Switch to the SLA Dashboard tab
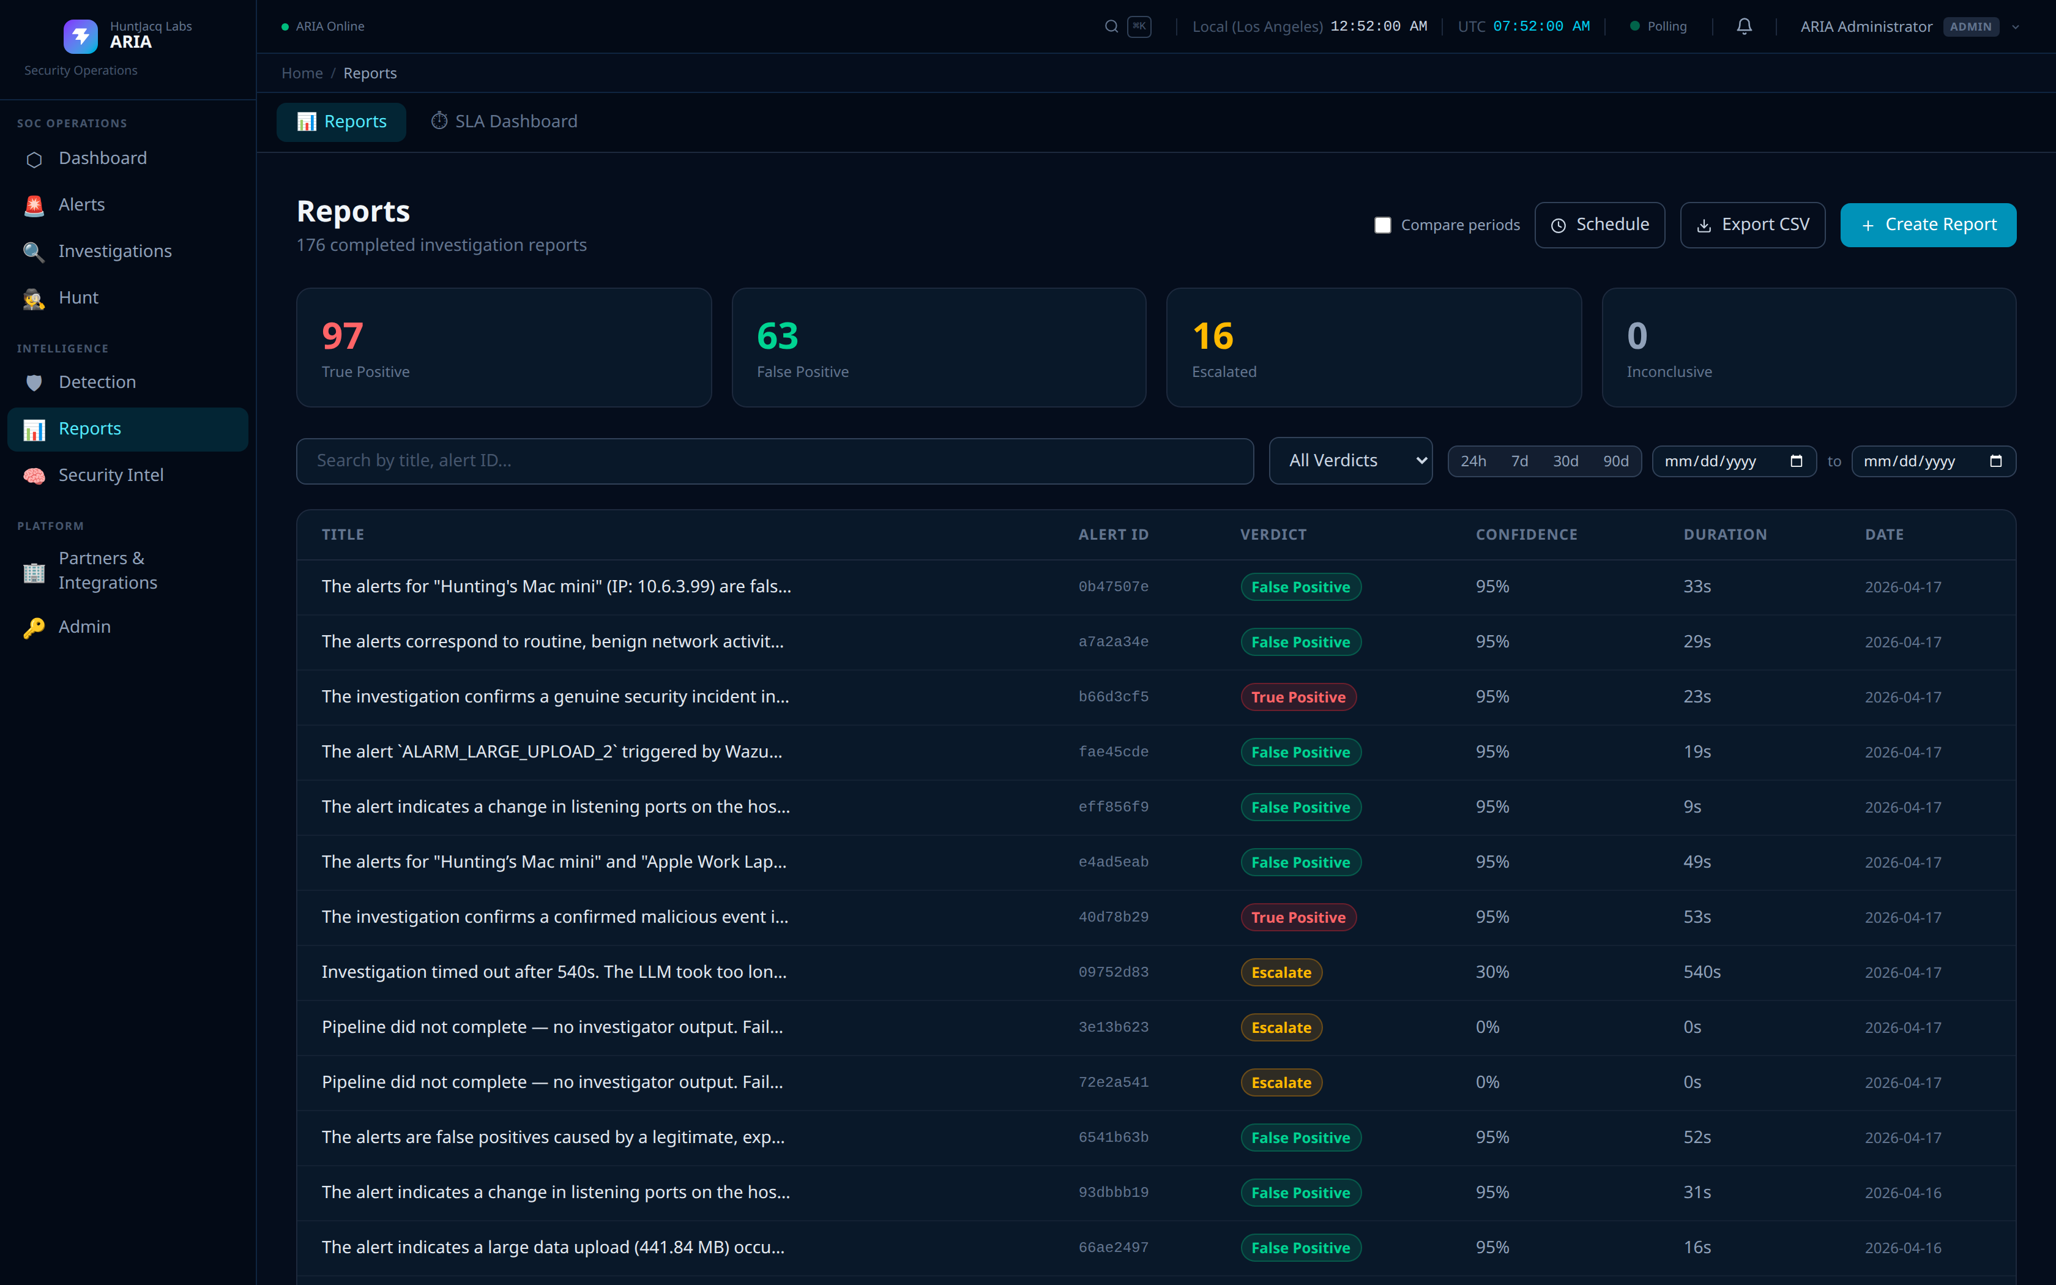This screenshot has height=1285, width=2056. click(x=504, y=122)
